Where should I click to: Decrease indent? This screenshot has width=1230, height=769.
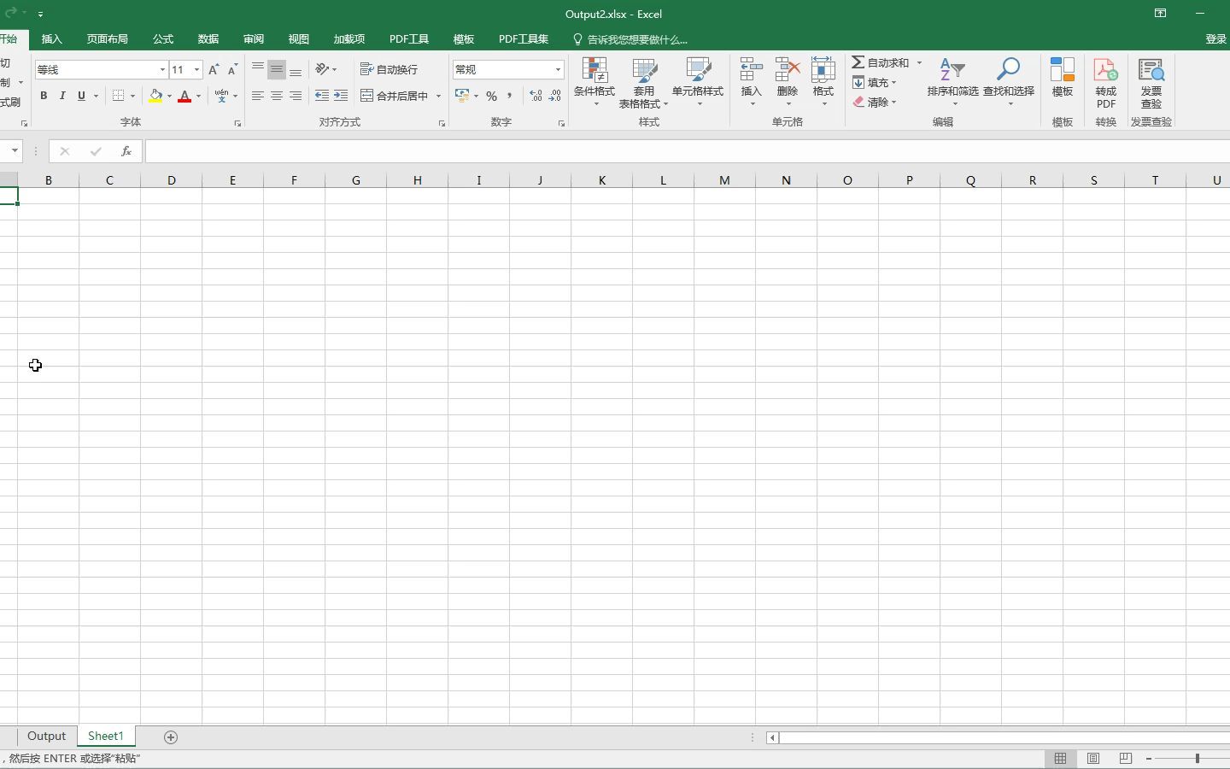pyautogui.click(x=322, y=96)
